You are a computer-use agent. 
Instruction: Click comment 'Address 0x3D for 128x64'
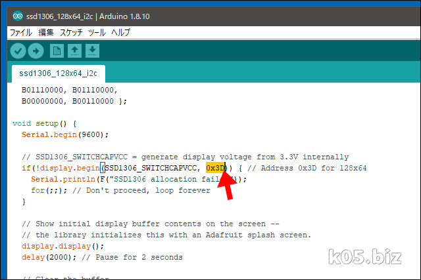(307, 168)
